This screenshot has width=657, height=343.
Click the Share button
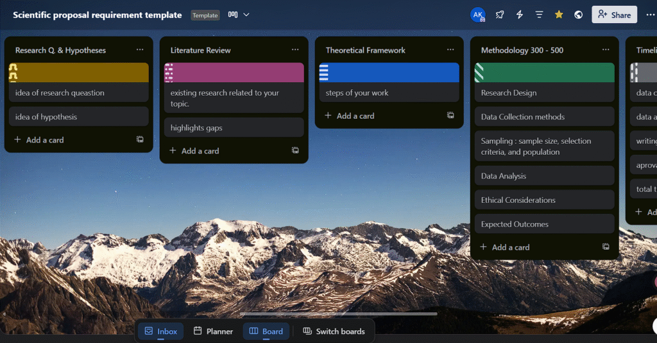point(614,15)
